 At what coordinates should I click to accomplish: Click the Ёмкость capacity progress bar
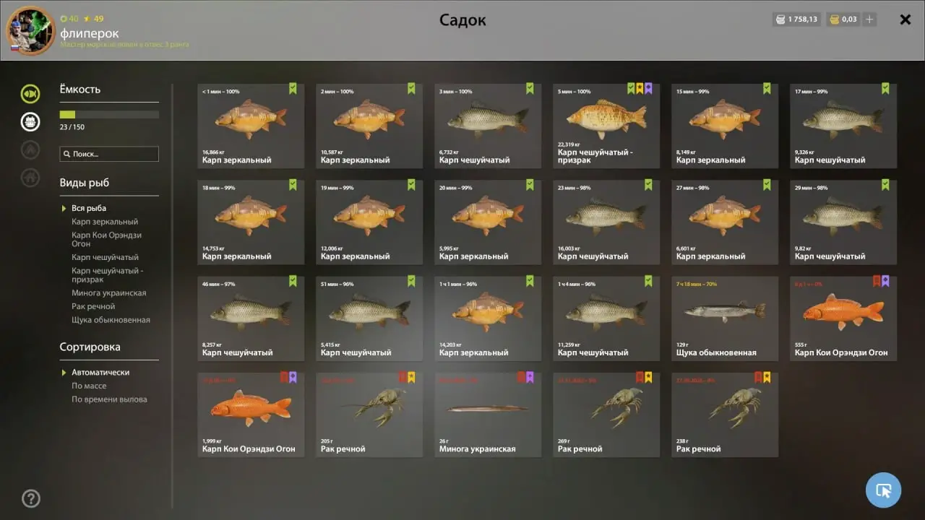(x=109, y=114)
